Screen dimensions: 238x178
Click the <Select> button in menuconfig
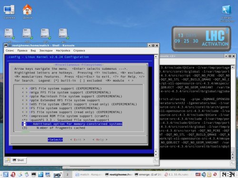pos(55,140)
